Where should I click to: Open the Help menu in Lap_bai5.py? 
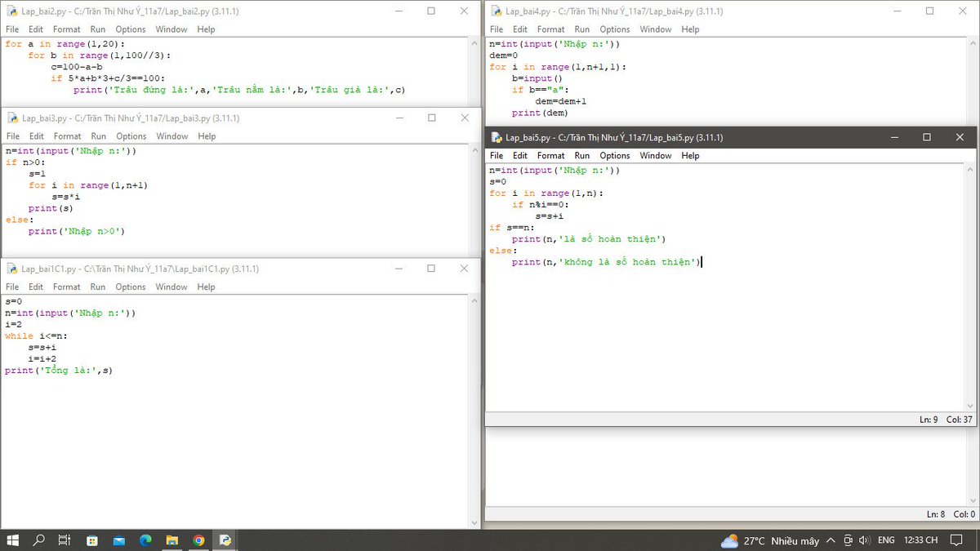[690, 155]
